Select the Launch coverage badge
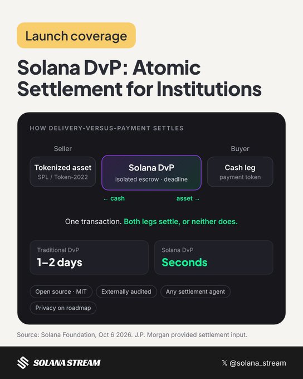303x379 pixels. [x=76, y=36]
